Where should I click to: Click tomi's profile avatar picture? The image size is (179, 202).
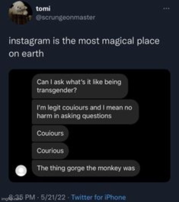coord(20,13)
